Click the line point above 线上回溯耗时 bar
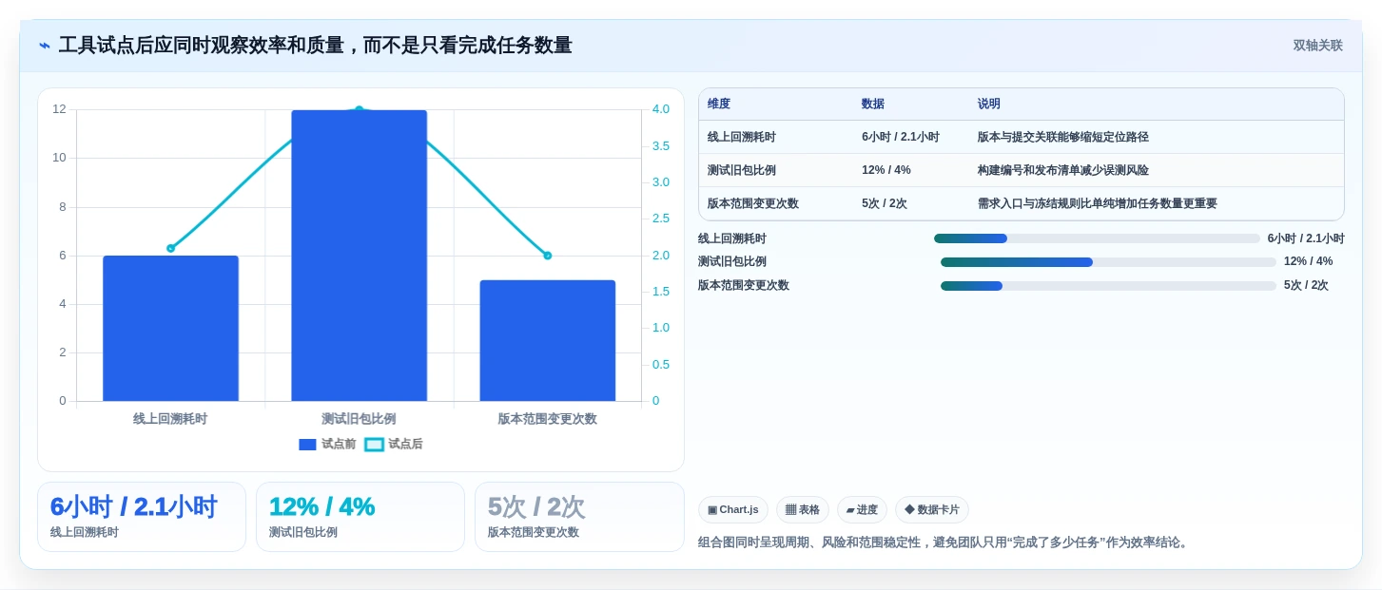Screen dimensions: 1382x590 tap(170, 248)
